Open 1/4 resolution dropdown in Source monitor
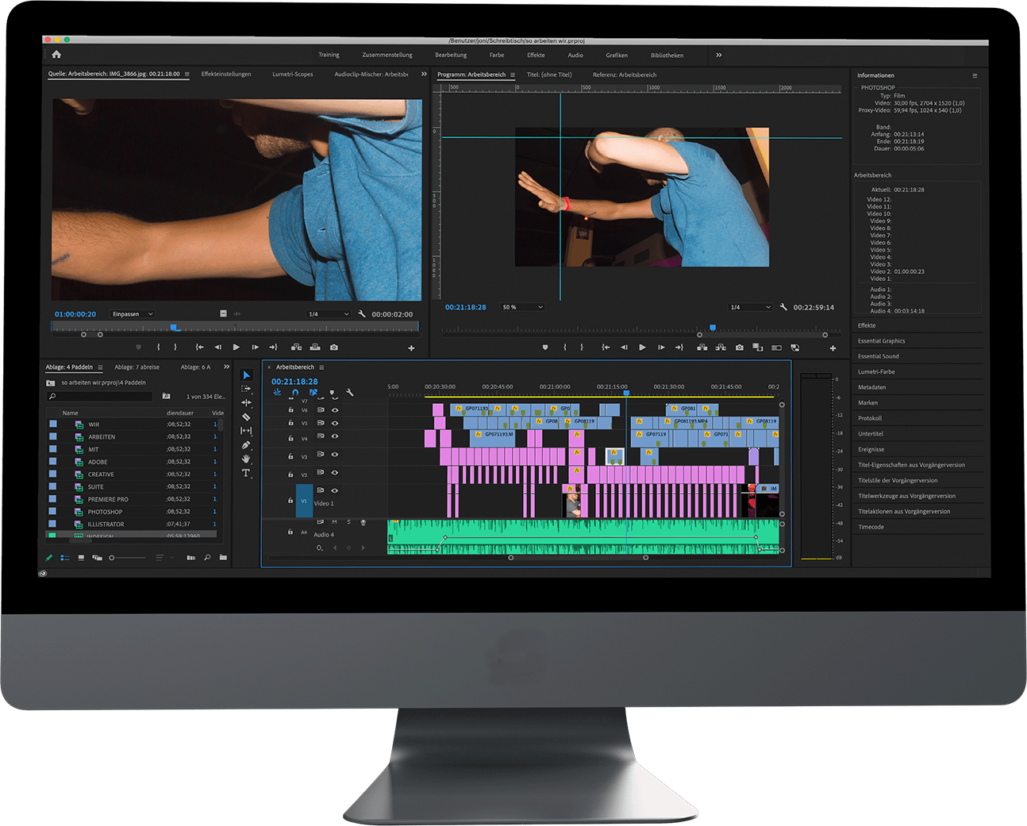The image size is (1027, 826). pyautogui.click(x=329, y=314)
